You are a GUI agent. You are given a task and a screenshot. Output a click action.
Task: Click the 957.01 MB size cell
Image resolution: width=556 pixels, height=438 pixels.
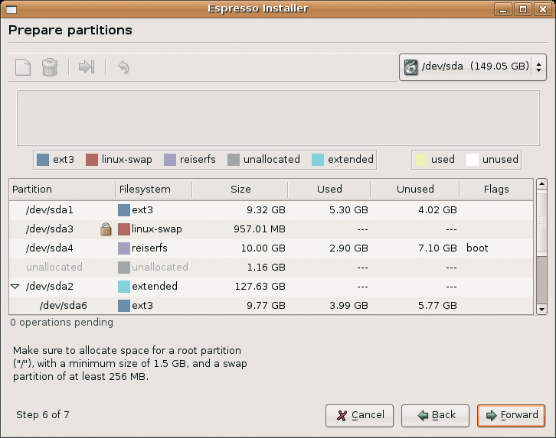(x=260, y=229)
